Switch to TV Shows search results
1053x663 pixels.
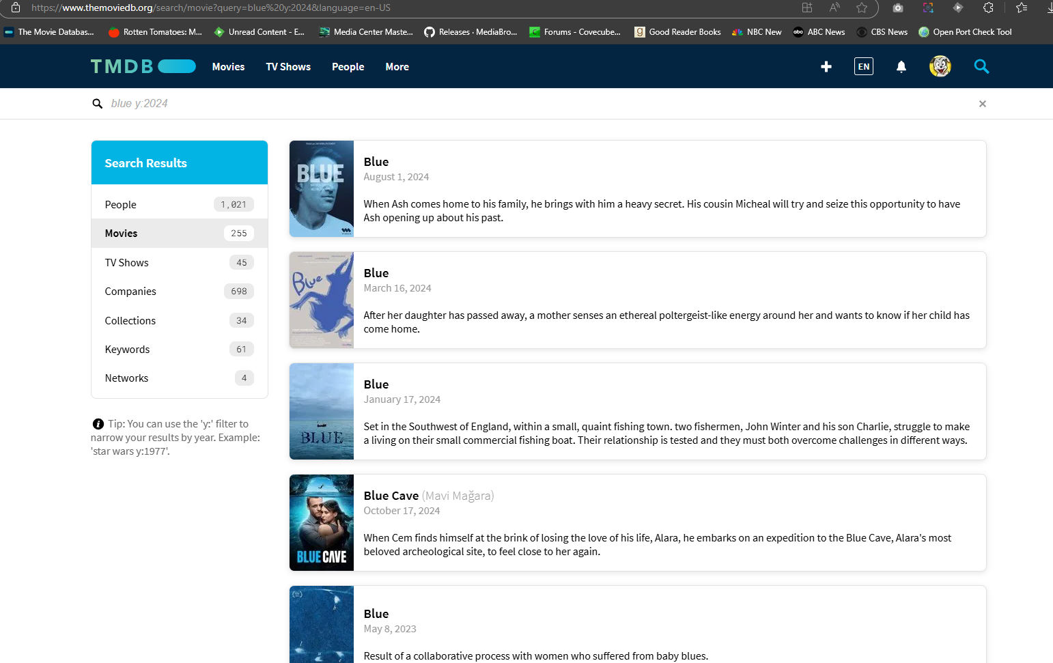[127, 263]
